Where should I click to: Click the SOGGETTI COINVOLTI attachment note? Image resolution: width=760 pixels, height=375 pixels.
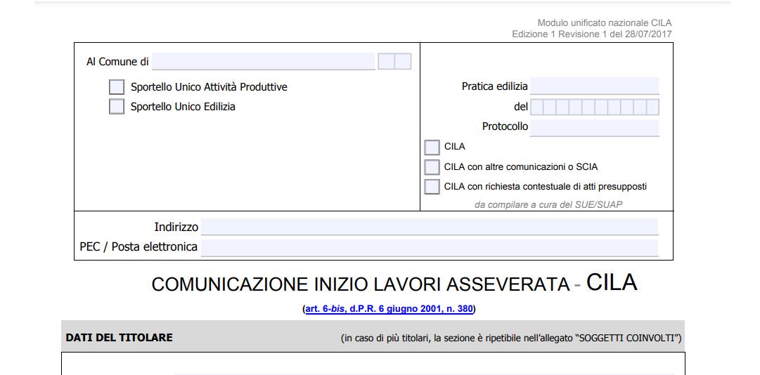(x=511, y=338)
